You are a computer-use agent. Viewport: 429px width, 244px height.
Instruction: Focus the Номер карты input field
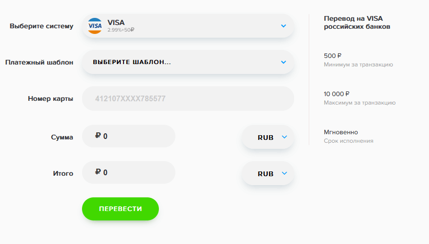pyautogui.click(x=188, y=98)
